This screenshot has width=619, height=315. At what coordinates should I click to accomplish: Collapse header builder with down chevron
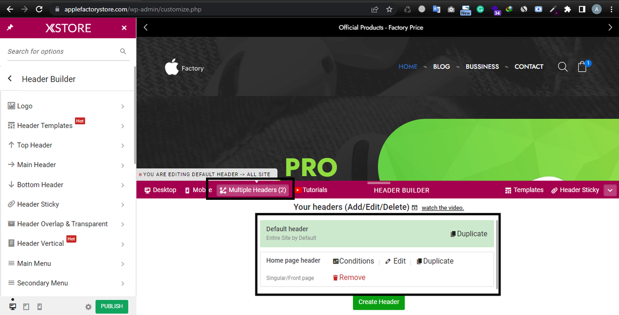(x=610, y=191)
